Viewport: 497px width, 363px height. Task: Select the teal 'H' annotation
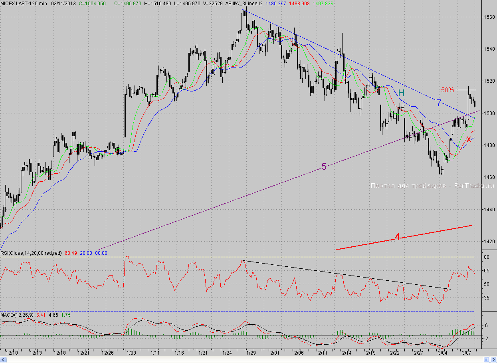pyautogui.click(x=401, y=93)
